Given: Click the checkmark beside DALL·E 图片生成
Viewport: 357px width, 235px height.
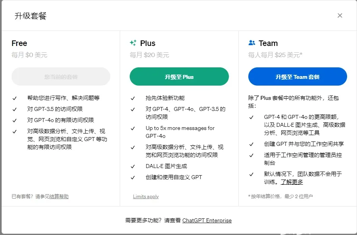Looking at the screenshot, I should tap(133, 166).
